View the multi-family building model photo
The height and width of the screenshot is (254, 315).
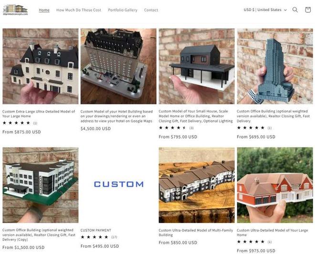click(x=197, y=185)
